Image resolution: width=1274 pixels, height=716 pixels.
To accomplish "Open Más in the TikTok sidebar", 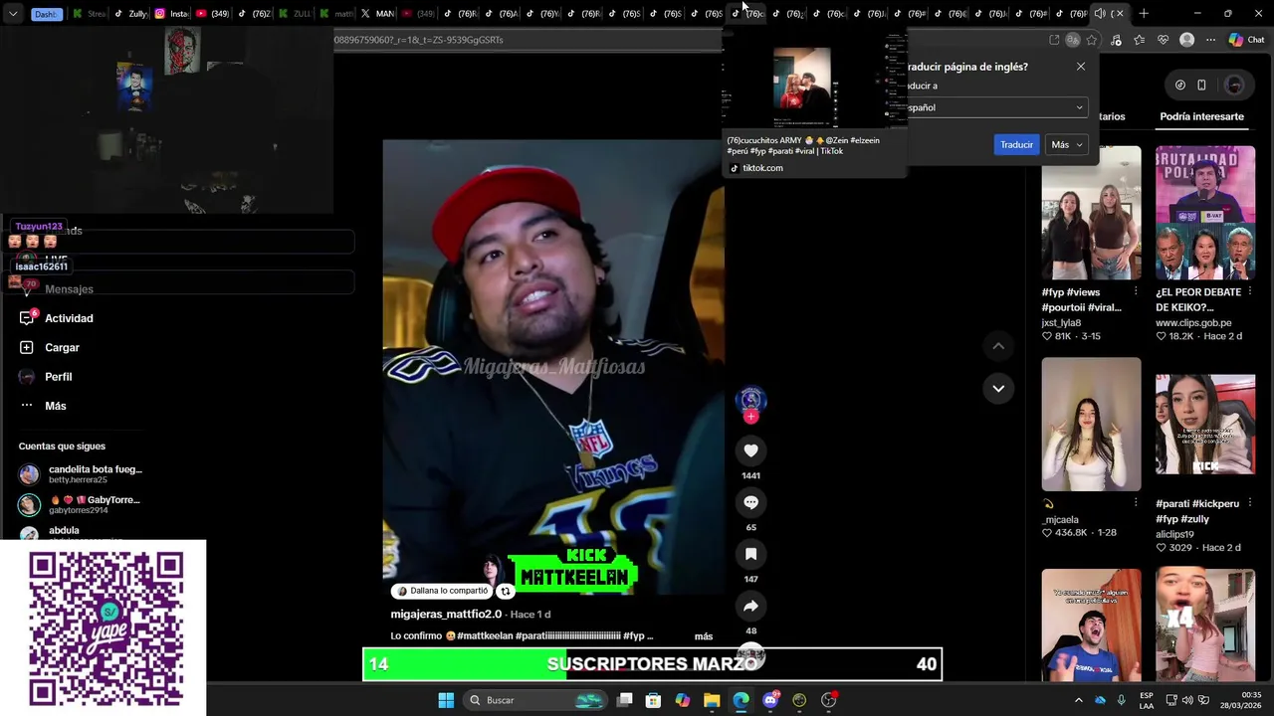I will click(x=44, y=406).
